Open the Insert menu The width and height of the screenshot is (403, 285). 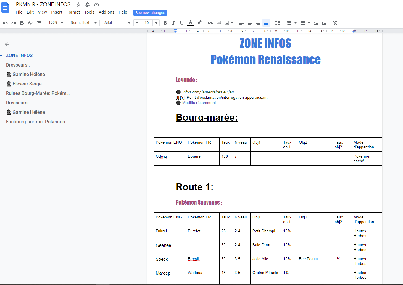(57, 12)
